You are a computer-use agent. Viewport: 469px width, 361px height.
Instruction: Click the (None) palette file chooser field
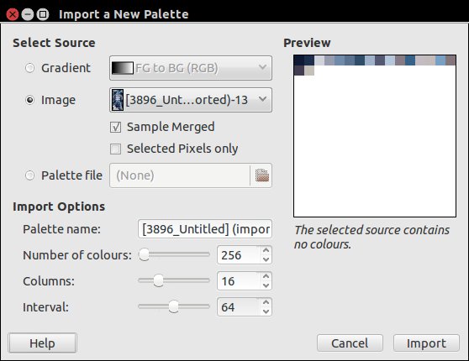coord(180,175)
